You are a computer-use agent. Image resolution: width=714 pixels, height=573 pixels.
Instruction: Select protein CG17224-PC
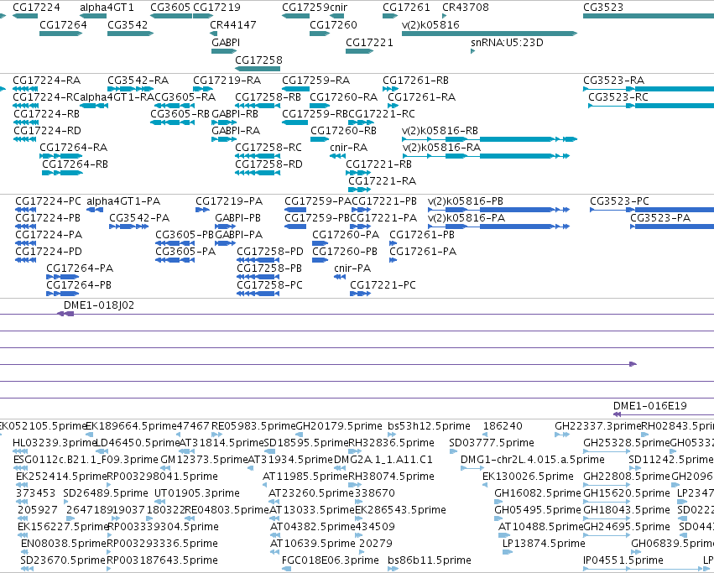point(48,201)
